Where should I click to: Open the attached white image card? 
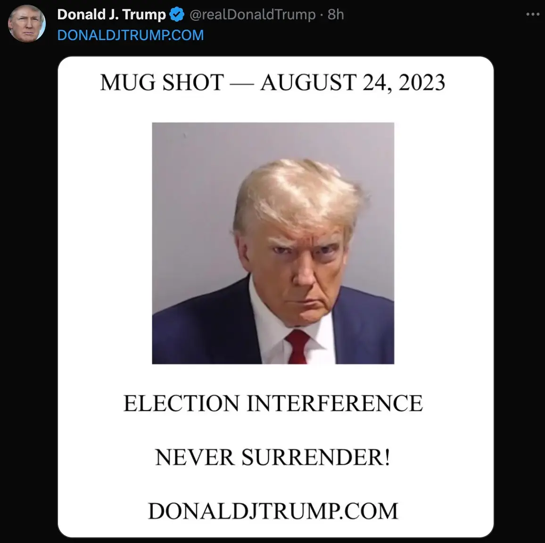tap(276, 296)
